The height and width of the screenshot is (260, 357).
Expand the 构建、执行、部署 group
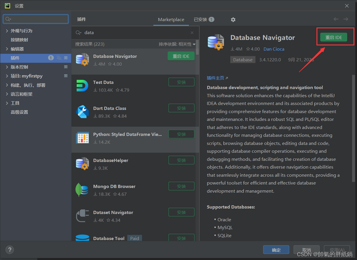click(x=7, y=85)
